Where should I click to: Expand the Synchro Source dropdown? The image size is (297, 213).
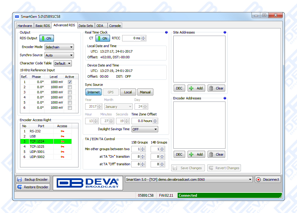pos(59,55)
